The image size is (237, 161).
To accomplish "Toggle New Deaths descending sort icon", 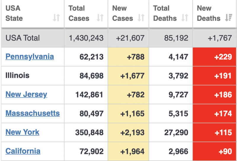I will point(228,18).
